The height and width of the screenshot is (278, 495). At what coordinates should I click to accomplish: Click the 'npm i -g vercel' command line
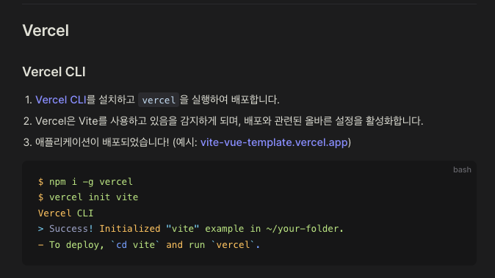pyautogui.click(x=85, y=182)
